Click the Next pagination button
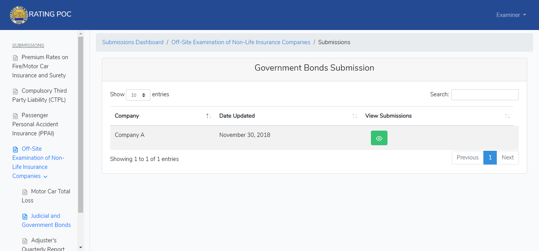This screenshot has height=251, width=539. pos(507,157)
